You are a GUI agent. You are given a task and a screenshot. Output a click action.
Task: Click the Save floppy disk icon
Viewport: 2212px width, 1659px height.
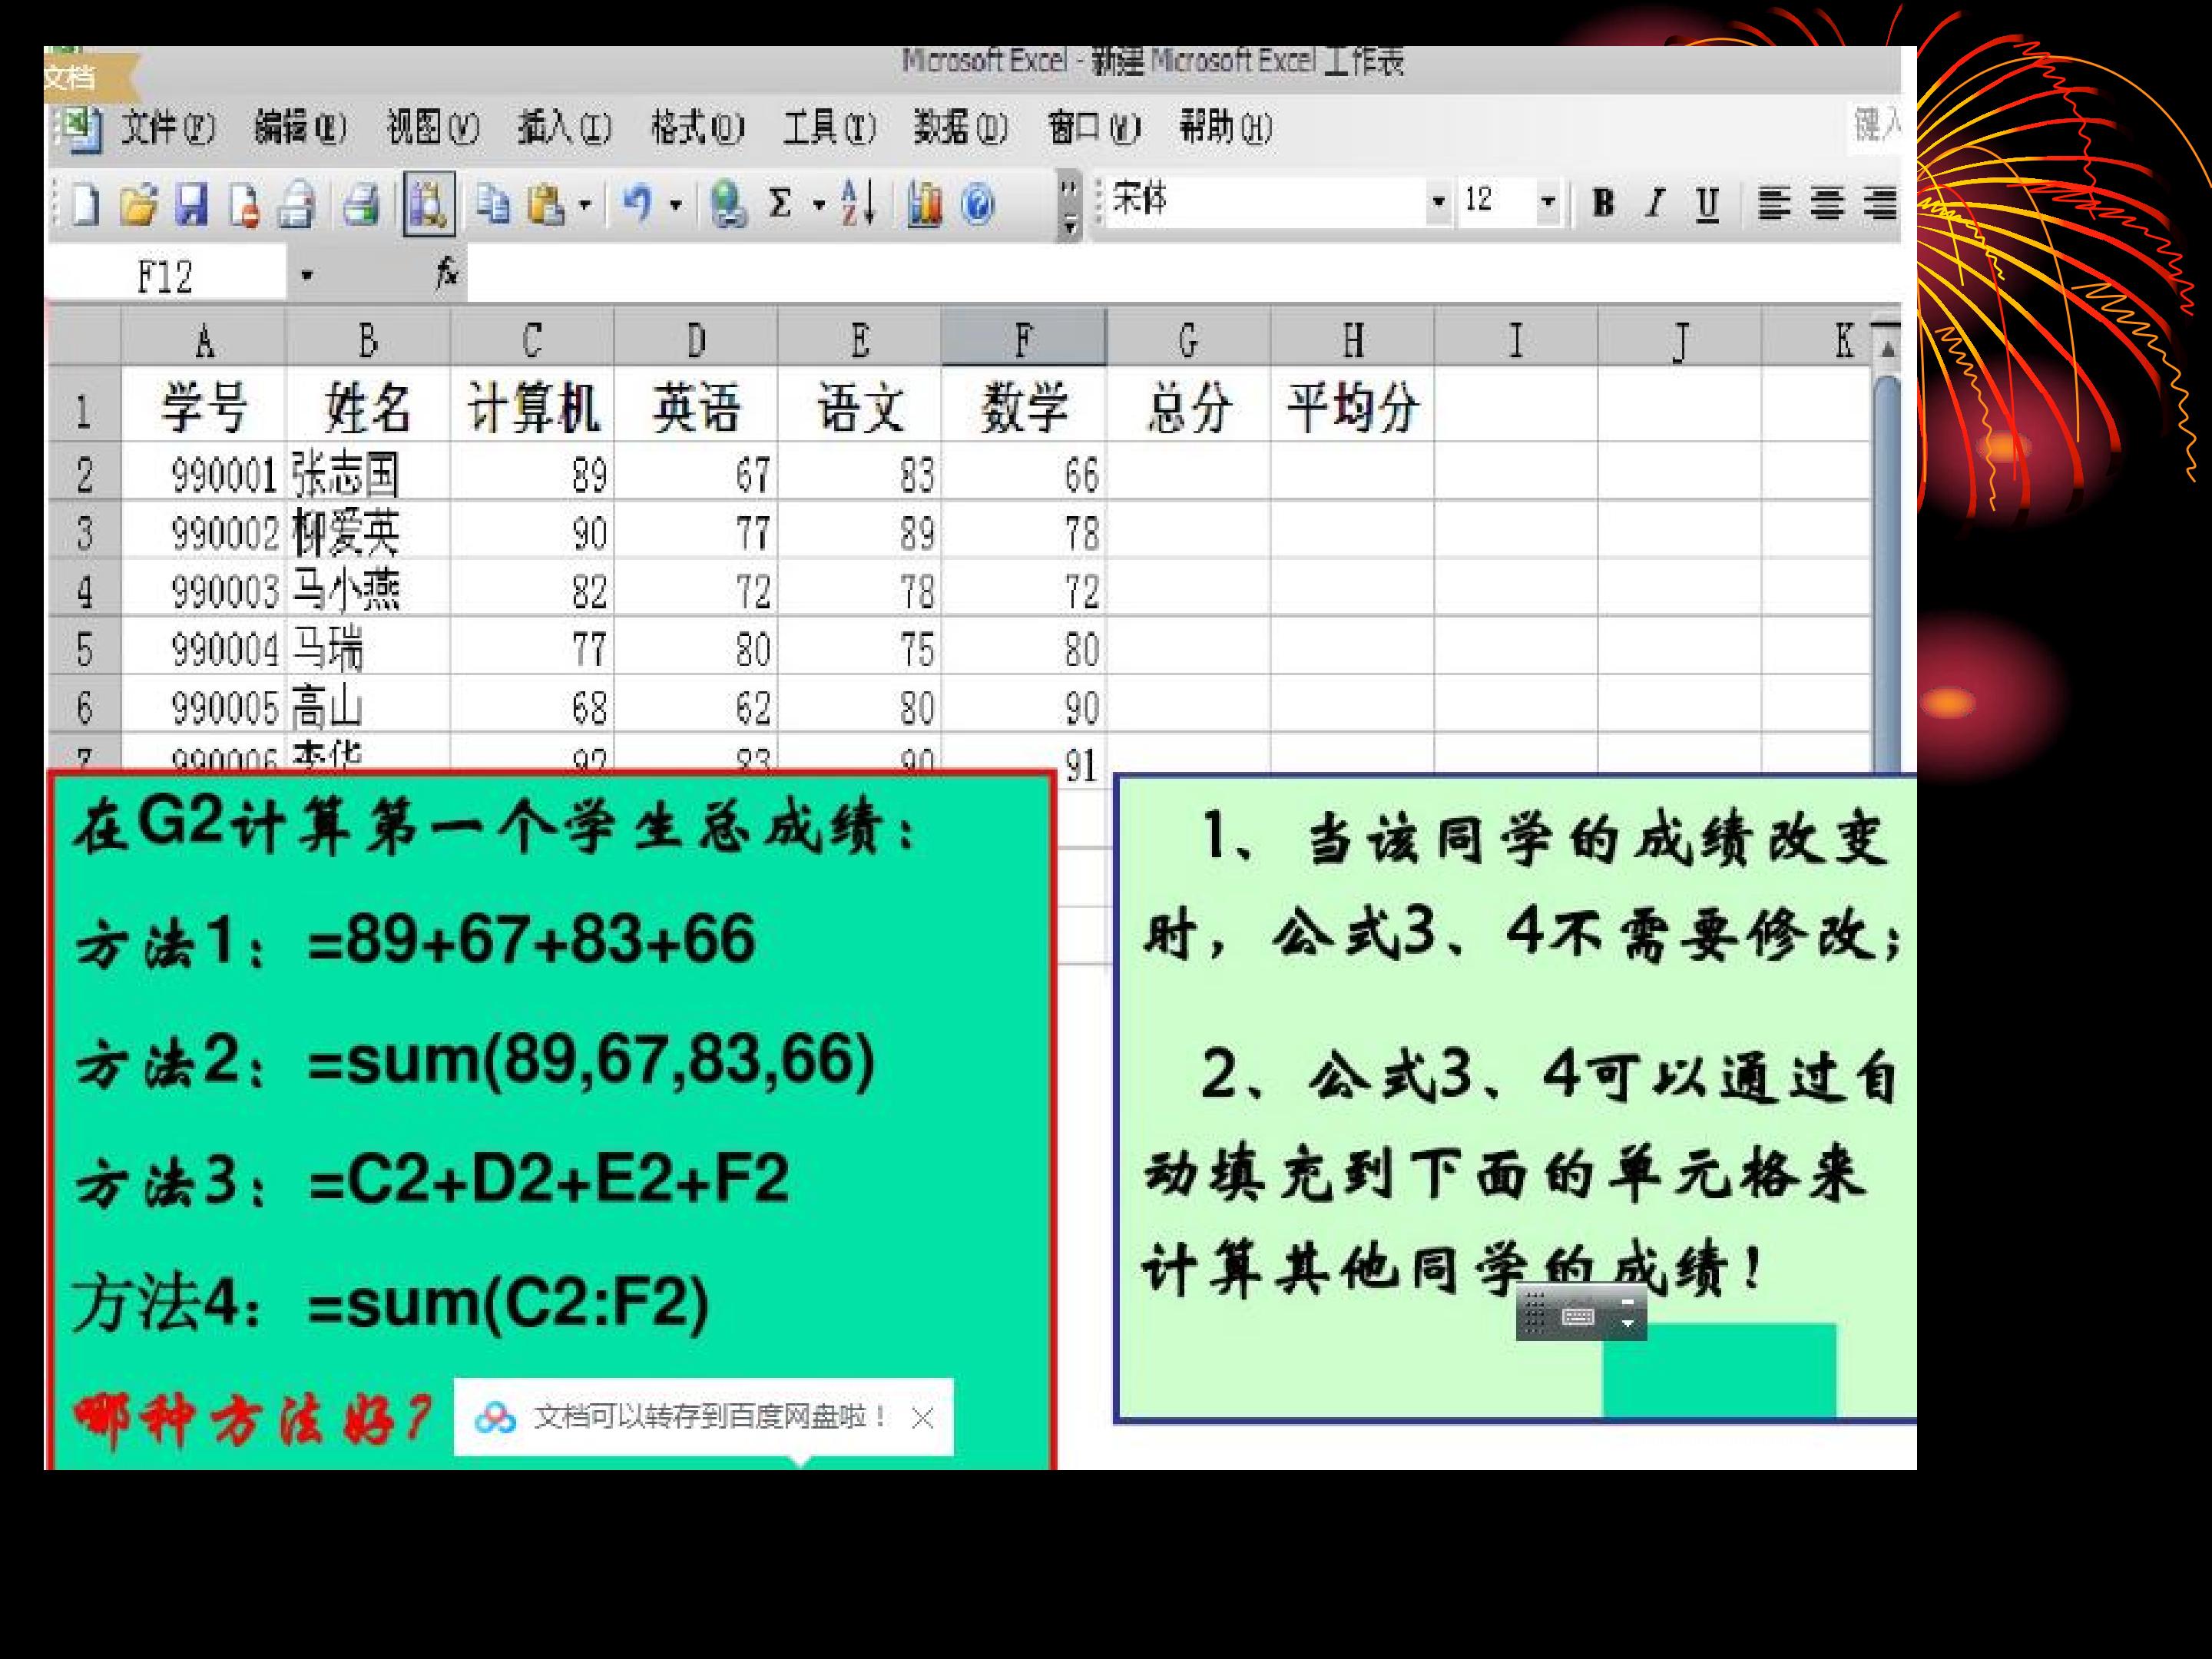point(192,205)
